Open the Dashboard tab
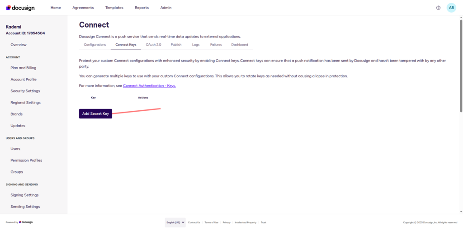The height and width of the screenshot is (231, 463). (240, 45)
